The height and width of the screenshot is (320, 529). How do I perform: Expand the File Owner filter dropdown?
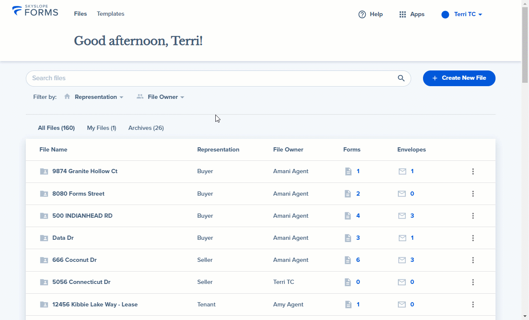[x=161, y=97]
